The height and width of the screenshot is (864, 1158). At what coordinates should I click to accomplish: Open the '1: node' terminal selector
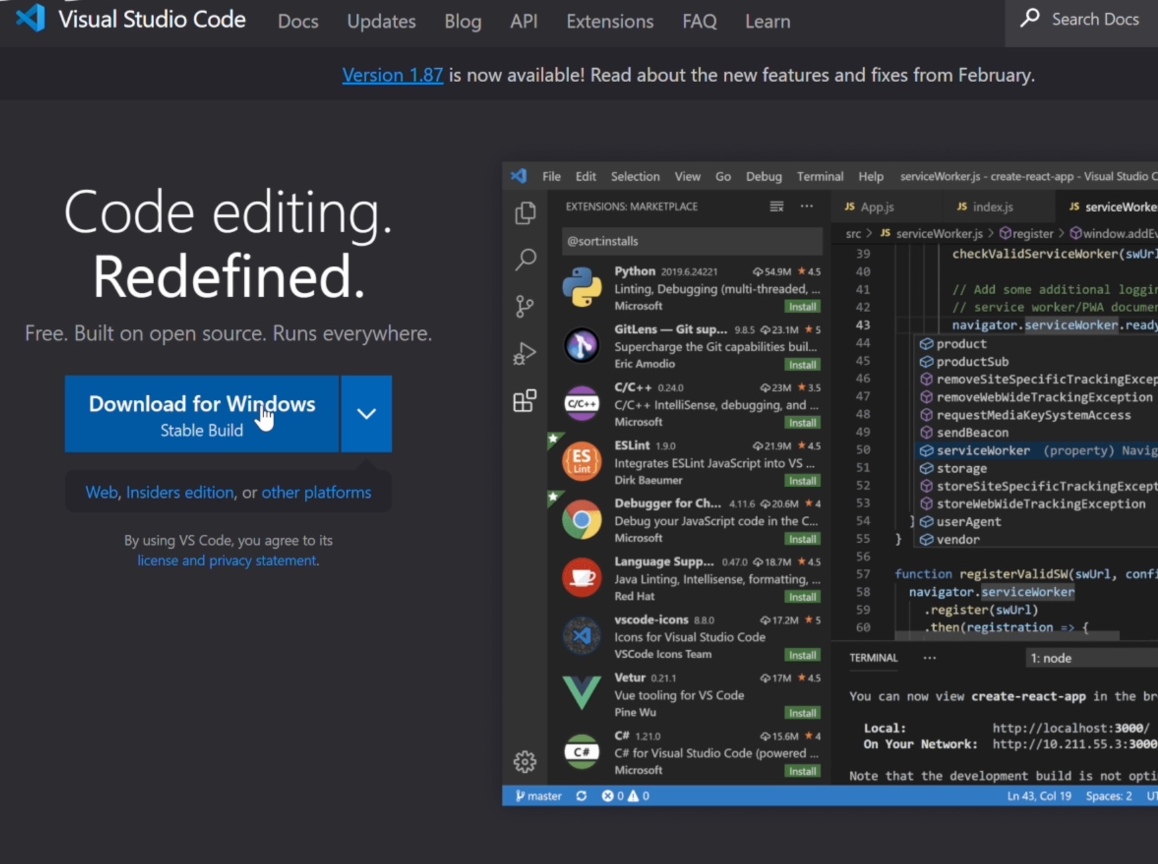point(1092,658)
